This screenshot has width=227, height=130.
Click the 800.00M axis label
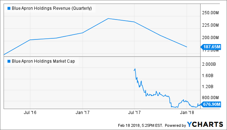(x=210, y=98)
